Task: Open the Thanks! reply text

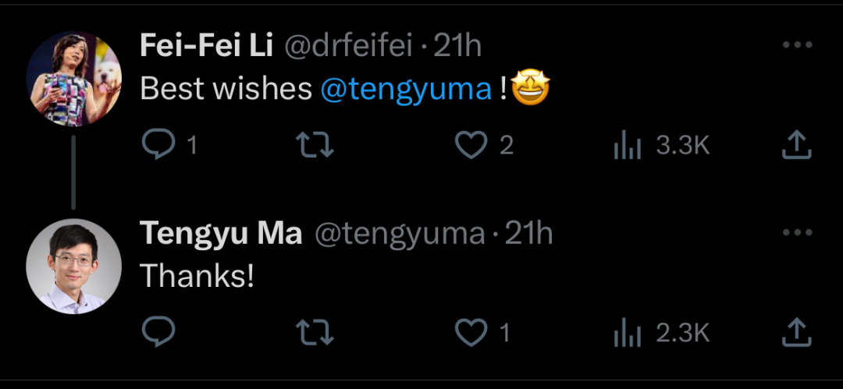Action: (x=197, y=277)
